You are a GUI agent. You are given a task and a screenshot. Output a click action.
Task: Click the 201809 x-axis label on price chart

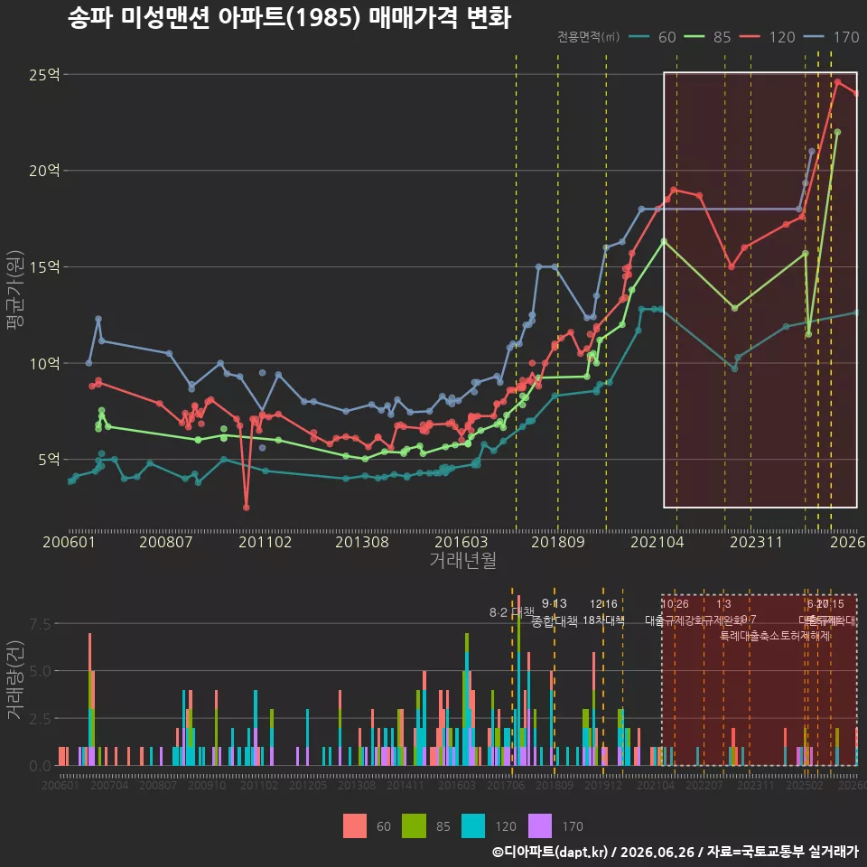click(x=558, y=542)
